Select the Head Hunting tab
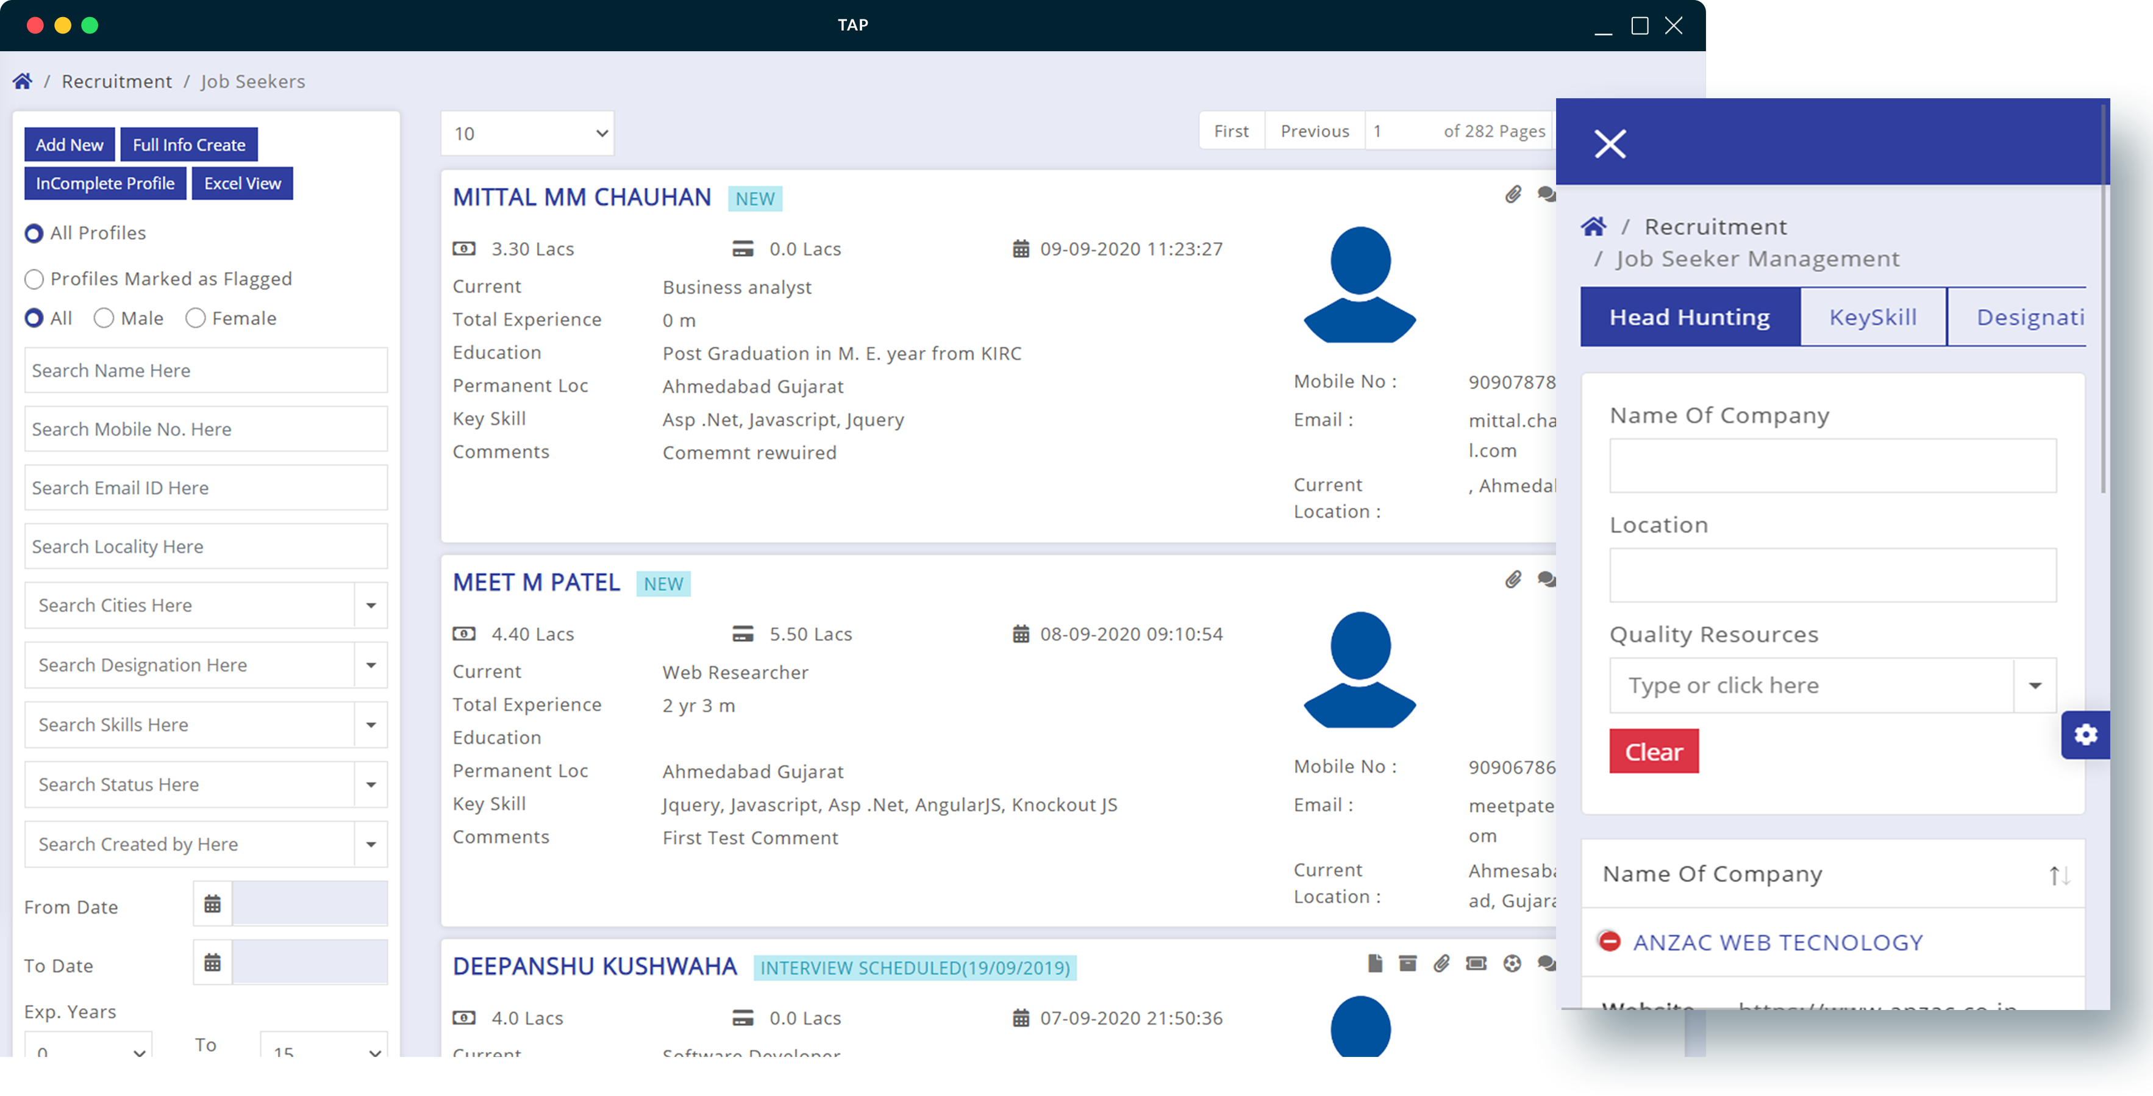The width and height of the screenshot is (2153, 1096). click(1689, 317)
